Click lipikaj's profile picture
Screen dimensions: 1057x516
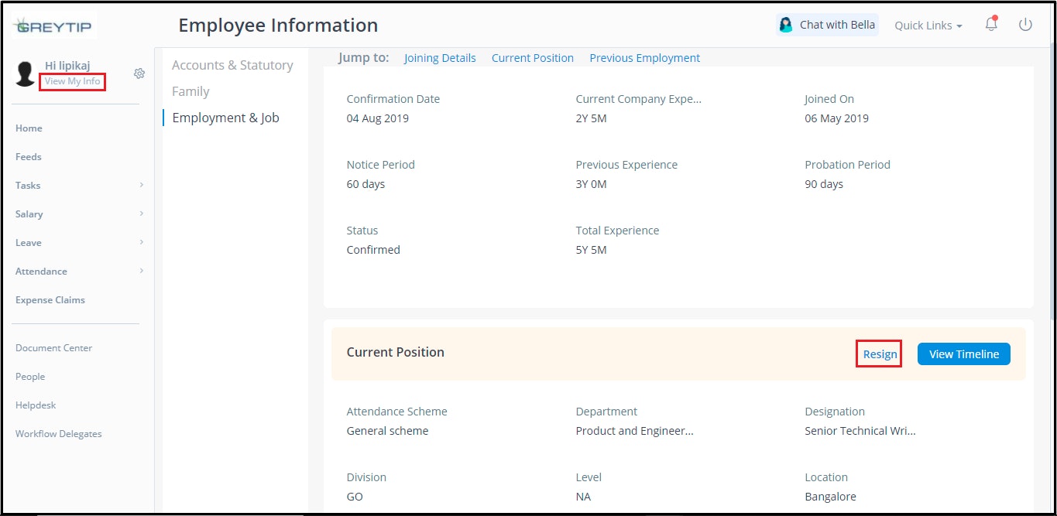[x=25, y=73]
